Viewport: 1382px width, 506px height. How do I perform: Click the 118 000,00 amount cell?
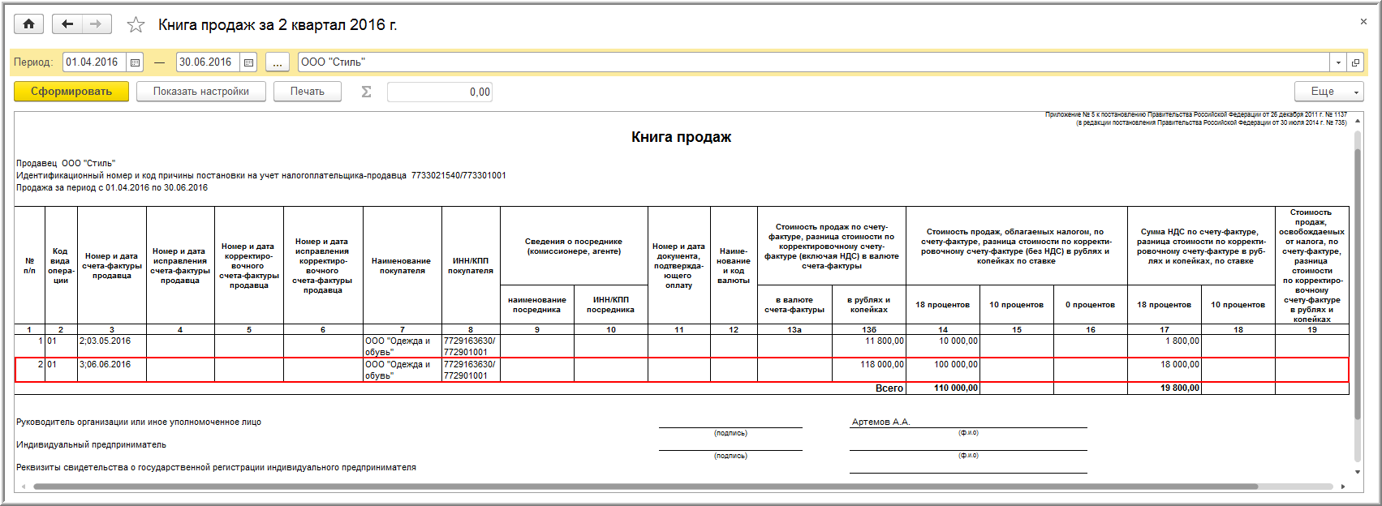tap(869, 370)
